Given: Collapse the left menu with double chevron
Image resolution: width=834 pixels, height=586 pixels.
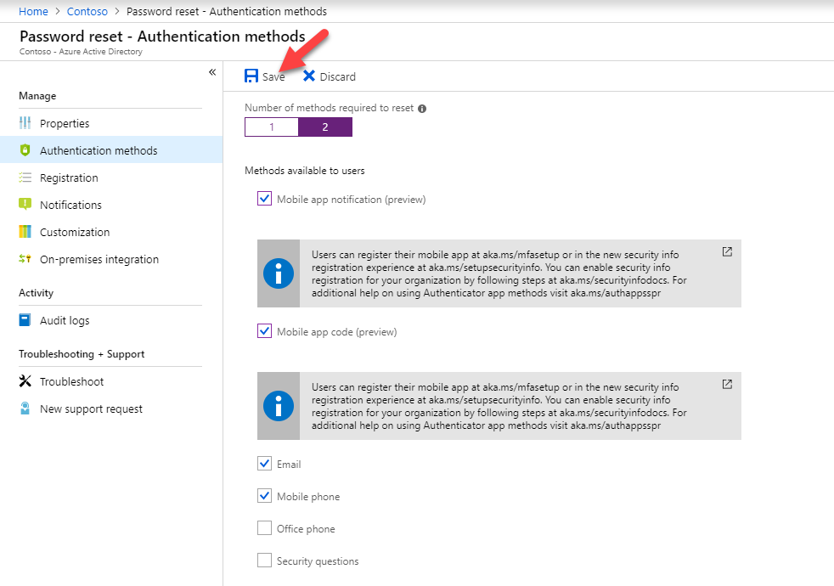Looking at the screenshot, I should (x=212, y=72).
